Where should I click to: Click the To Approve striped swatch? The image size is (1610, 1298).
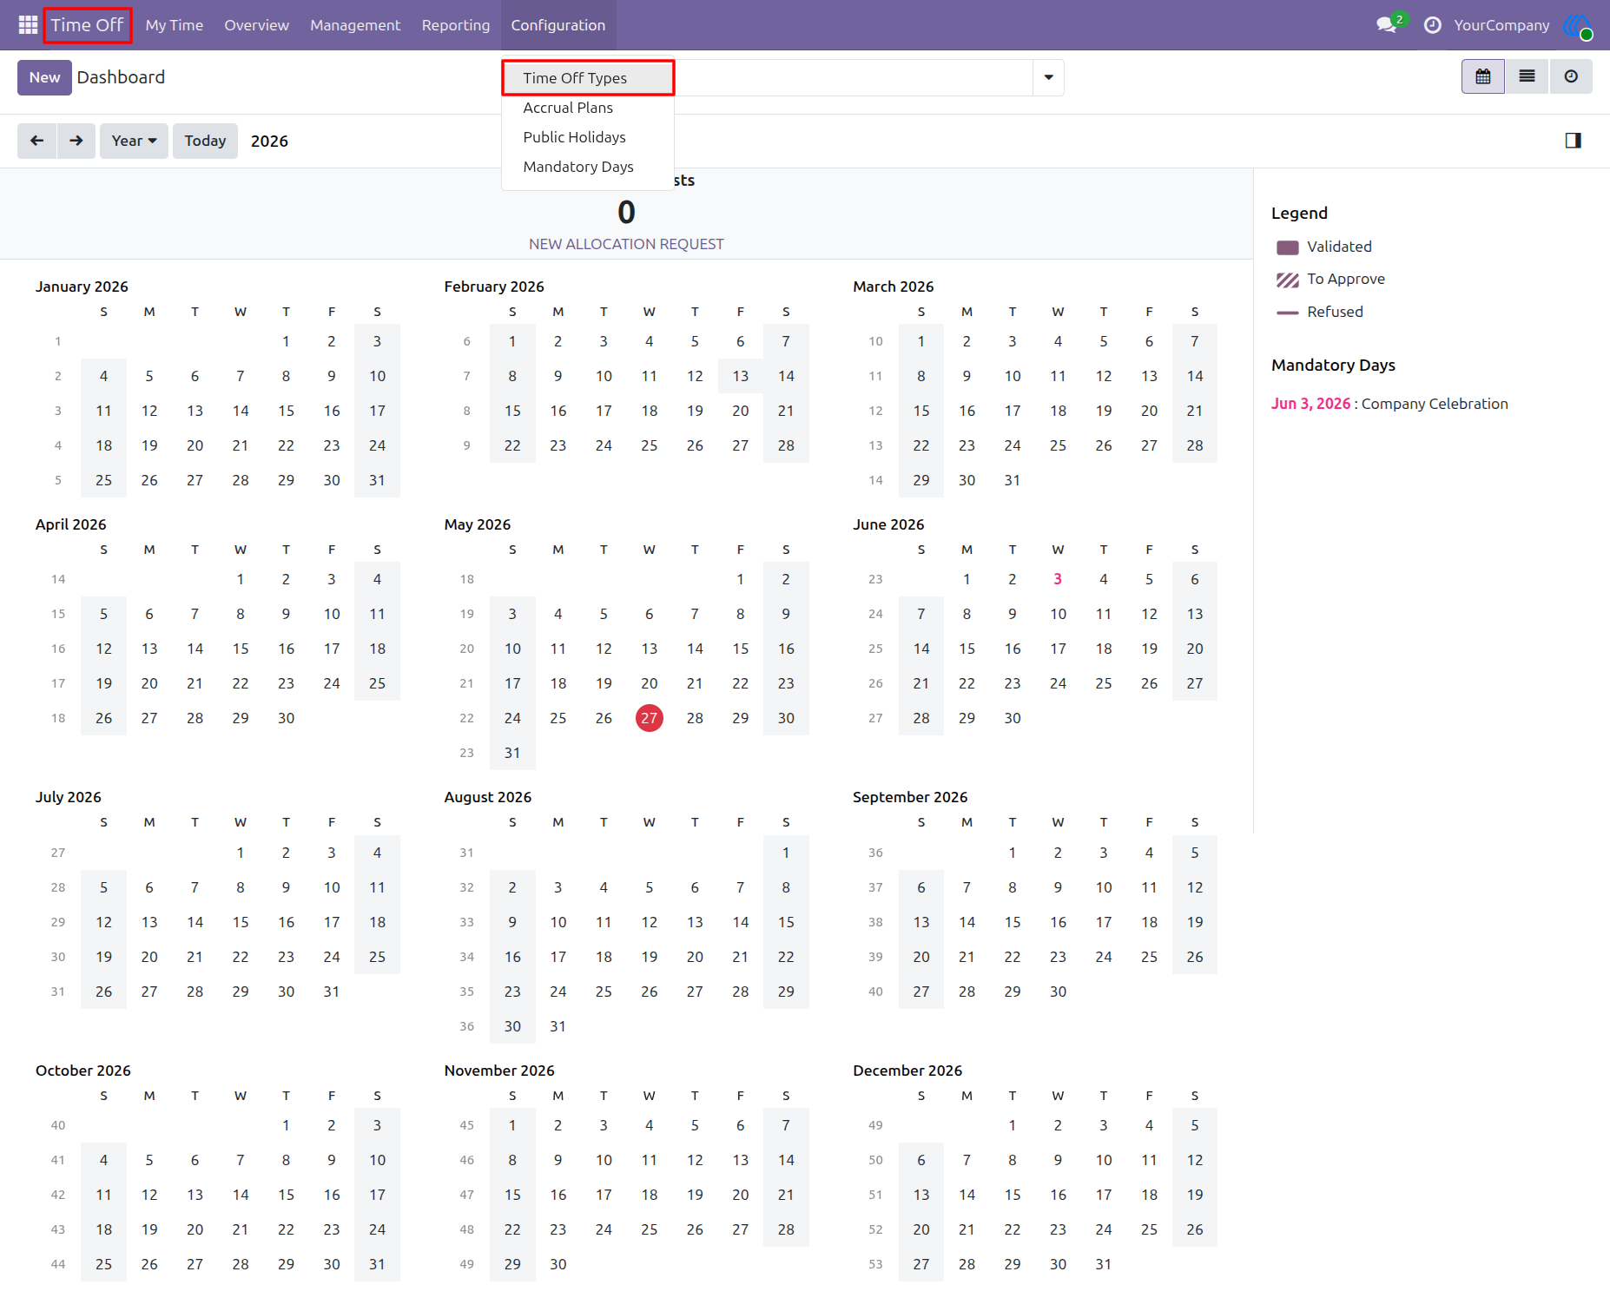tap(1288, 280)
